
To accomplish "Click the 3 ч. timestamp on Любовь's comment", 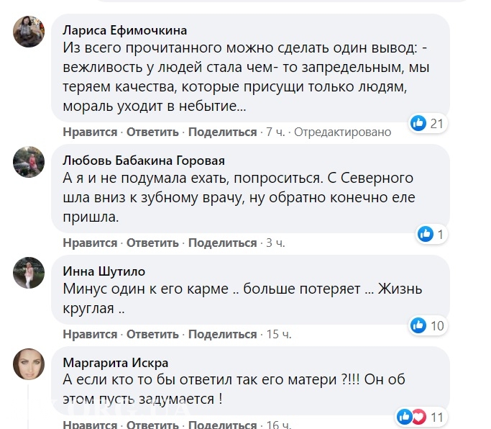I will 275,243.
